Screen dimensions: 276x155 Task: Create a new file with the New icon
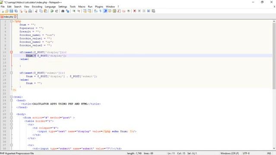pyautogui.click(x=3, y=11)
